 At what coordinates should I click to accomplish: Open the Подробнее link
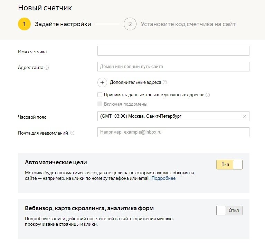point(163,178)
